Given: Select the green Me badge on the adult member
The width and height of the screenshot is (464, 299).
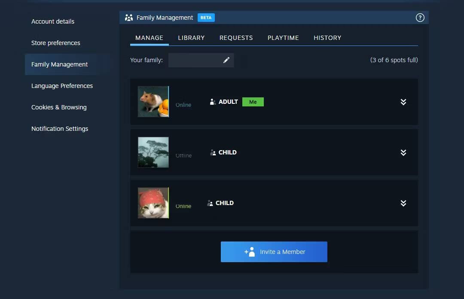Looking at the screenshot, I should tap(253, 102).
